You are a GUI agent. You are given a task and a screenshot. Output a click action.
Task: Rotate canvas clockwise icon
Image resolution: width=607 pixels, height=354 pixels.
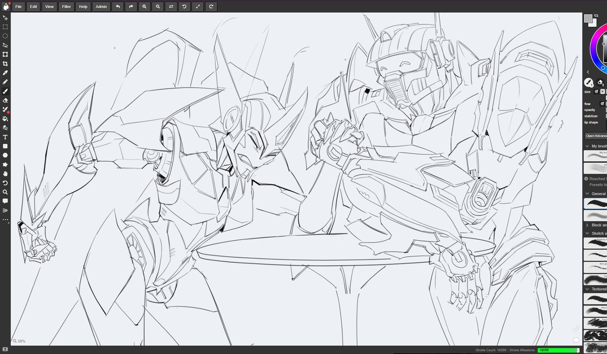(x=210, y=7)
